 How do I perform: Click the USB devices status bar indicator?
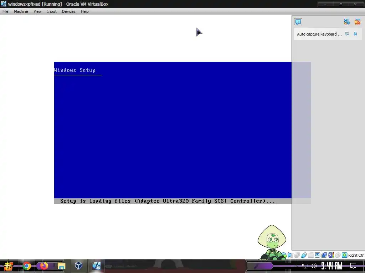point(304,255)
